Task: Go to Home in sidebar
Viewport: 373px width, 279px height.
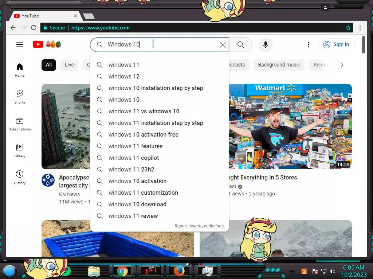Action: pyautogui.click(x=20, y=70)
